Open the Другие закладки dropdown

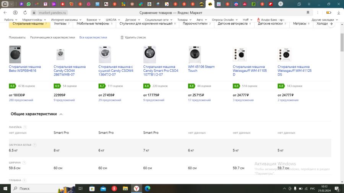(325, 20)
